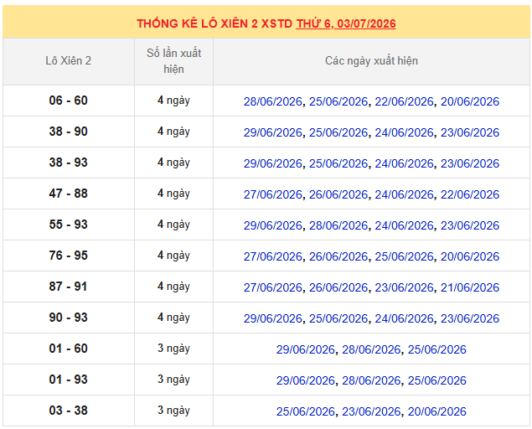532x429 pixels.
Task: Open 28/06/2026 in the 01 - 93 row
Action: pyautogui.click(x=371, y=380)
